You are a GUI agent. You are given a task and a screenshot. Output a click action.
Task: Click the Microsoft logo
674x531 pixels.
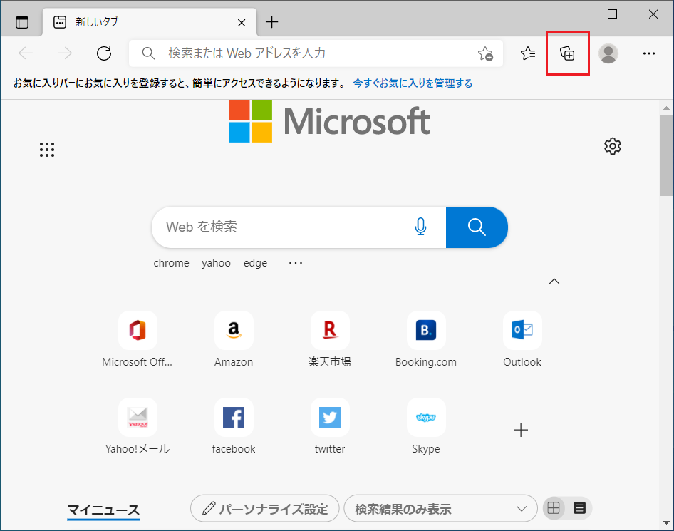[x=329, y=121]
